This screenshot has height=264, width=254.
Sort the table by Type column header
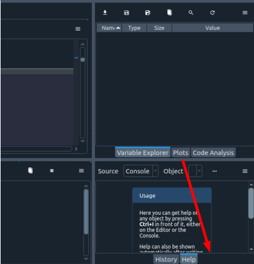pos(134,28)
